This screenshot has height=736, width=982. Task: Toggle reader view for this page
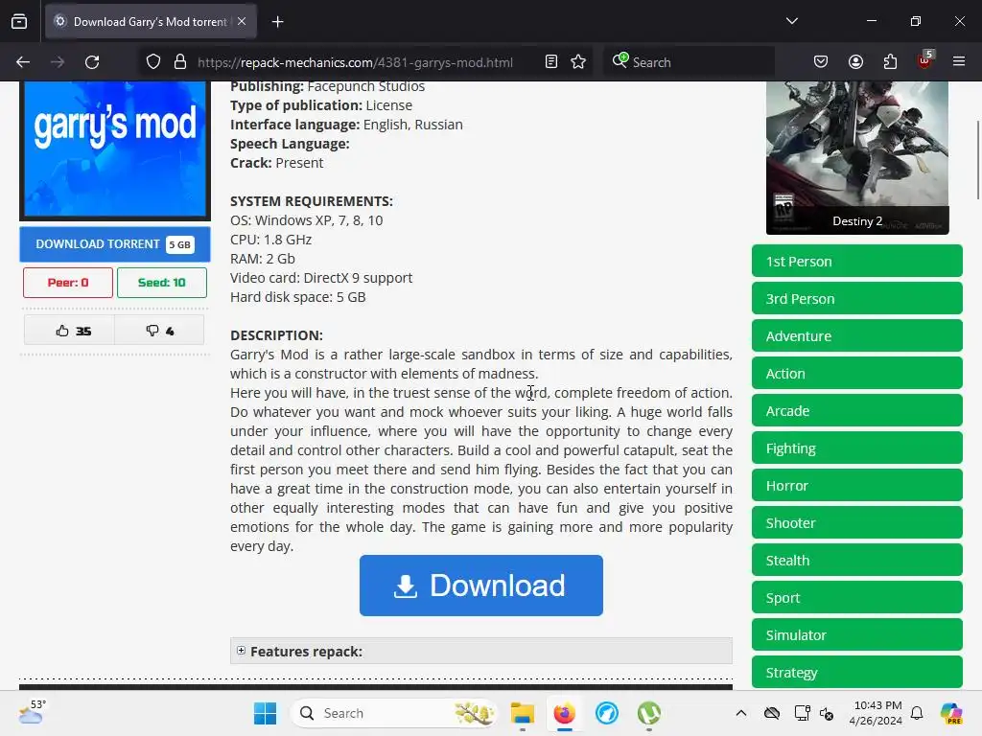pyautogui.click(x=551, y=62)
